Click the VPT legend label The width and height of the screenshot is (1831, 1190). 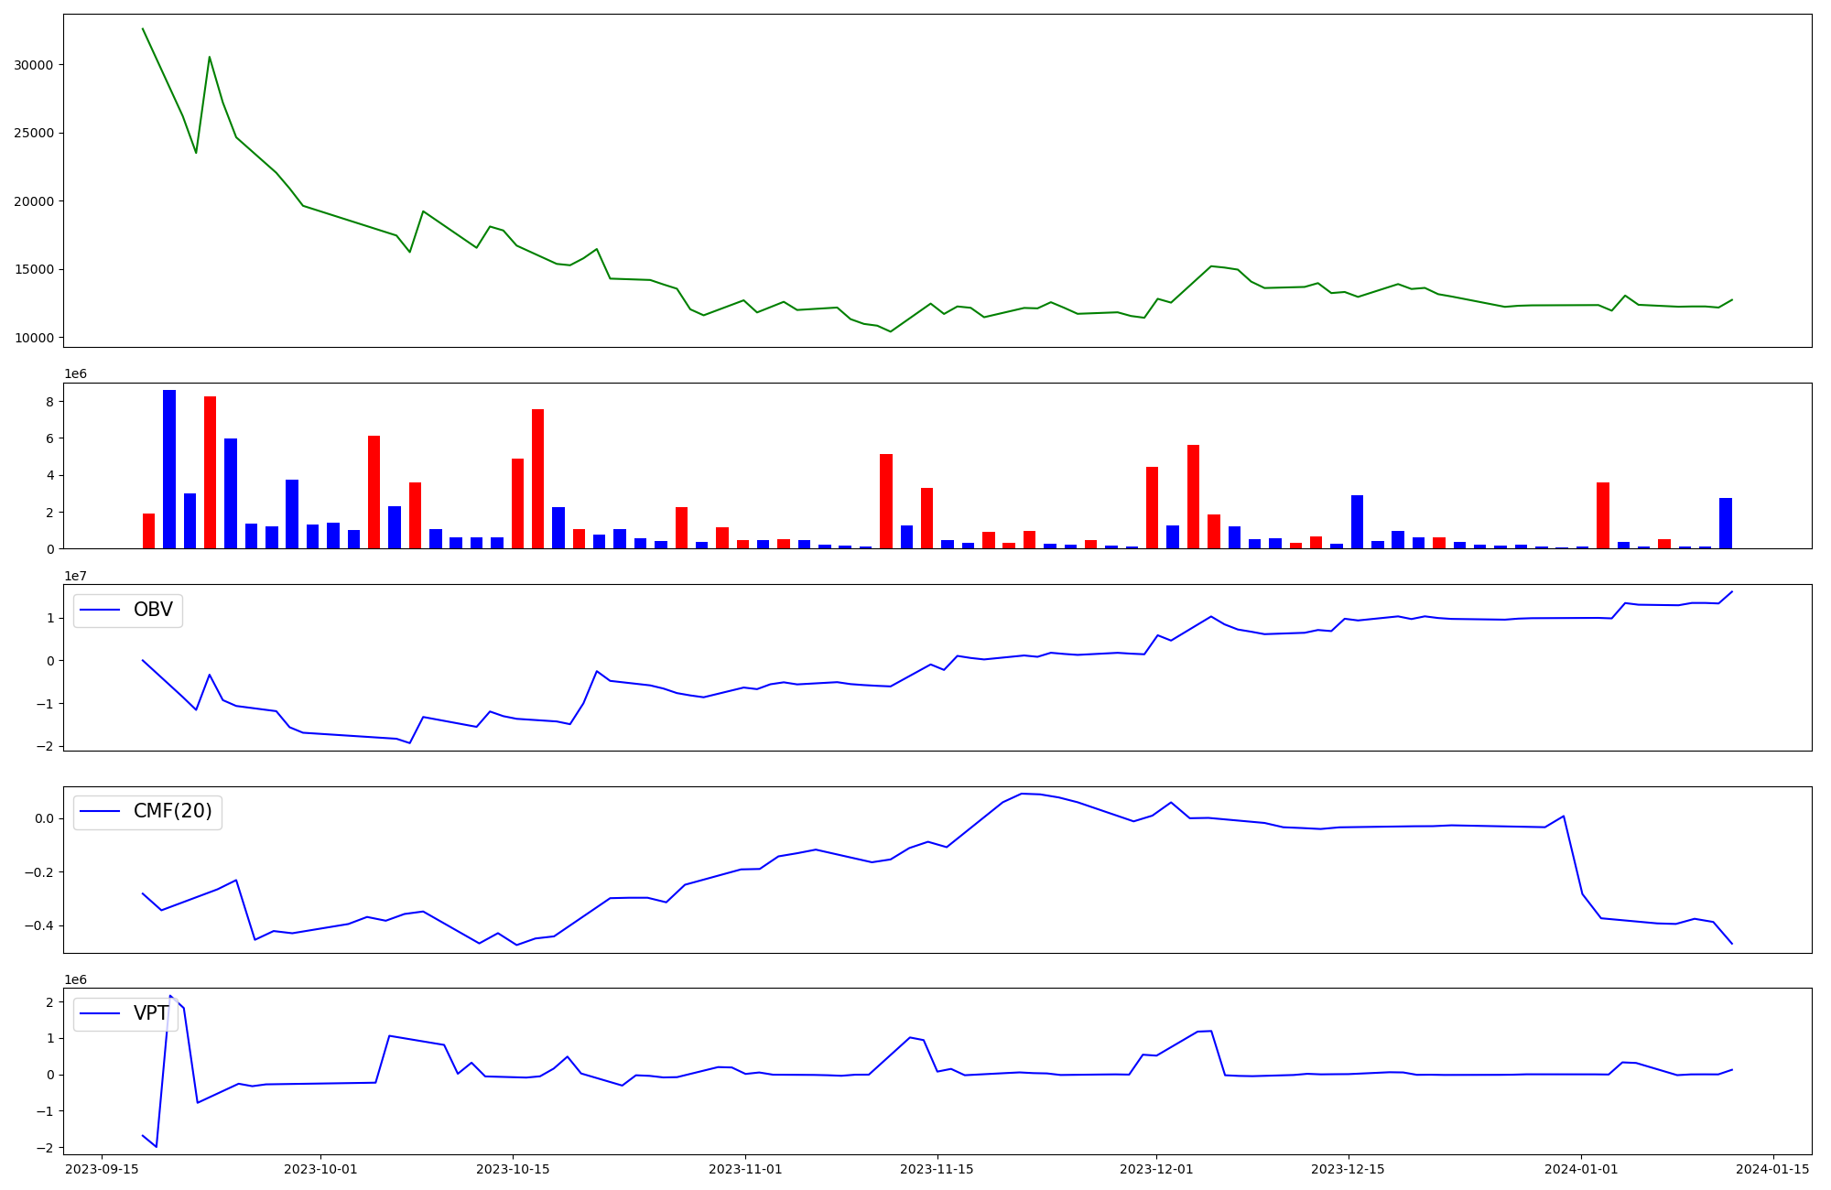tap(150, 1013)
